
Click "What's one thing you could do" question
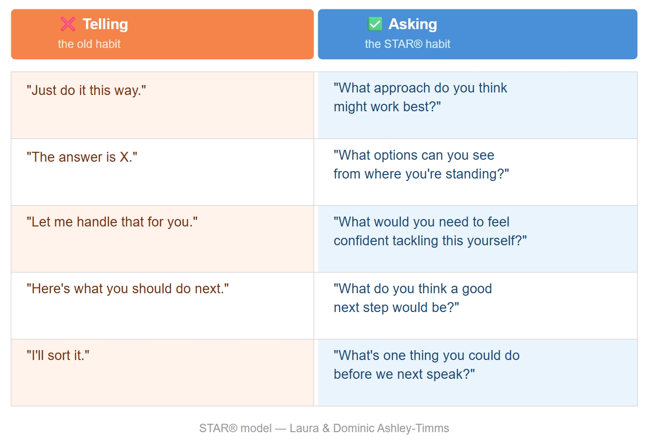(427, 356)
